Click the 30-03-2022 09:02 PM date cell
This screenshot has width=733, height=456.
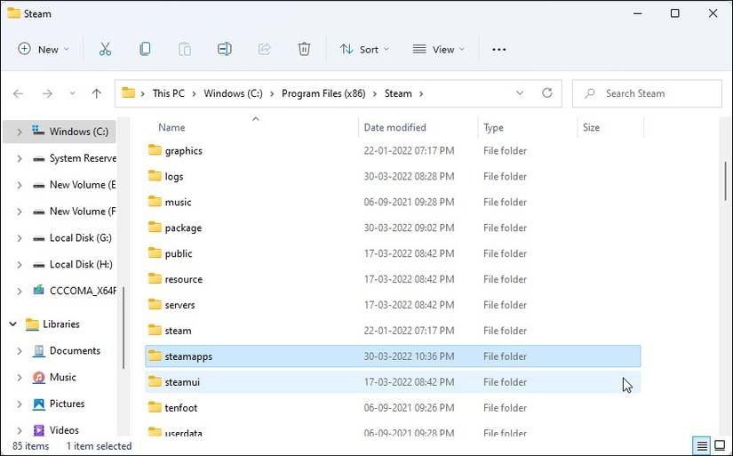(409, 228)
